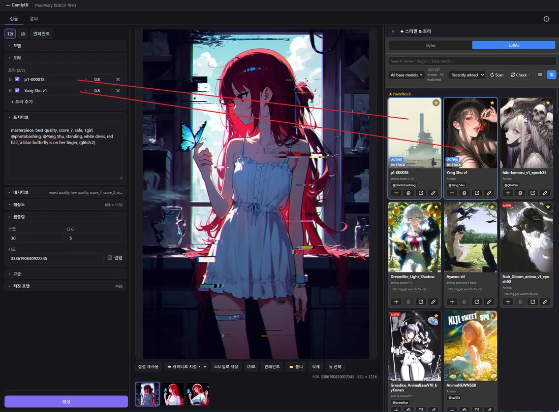Open the All base models filter dropdown
Screen dimensions: 559x412
(406, 75)
